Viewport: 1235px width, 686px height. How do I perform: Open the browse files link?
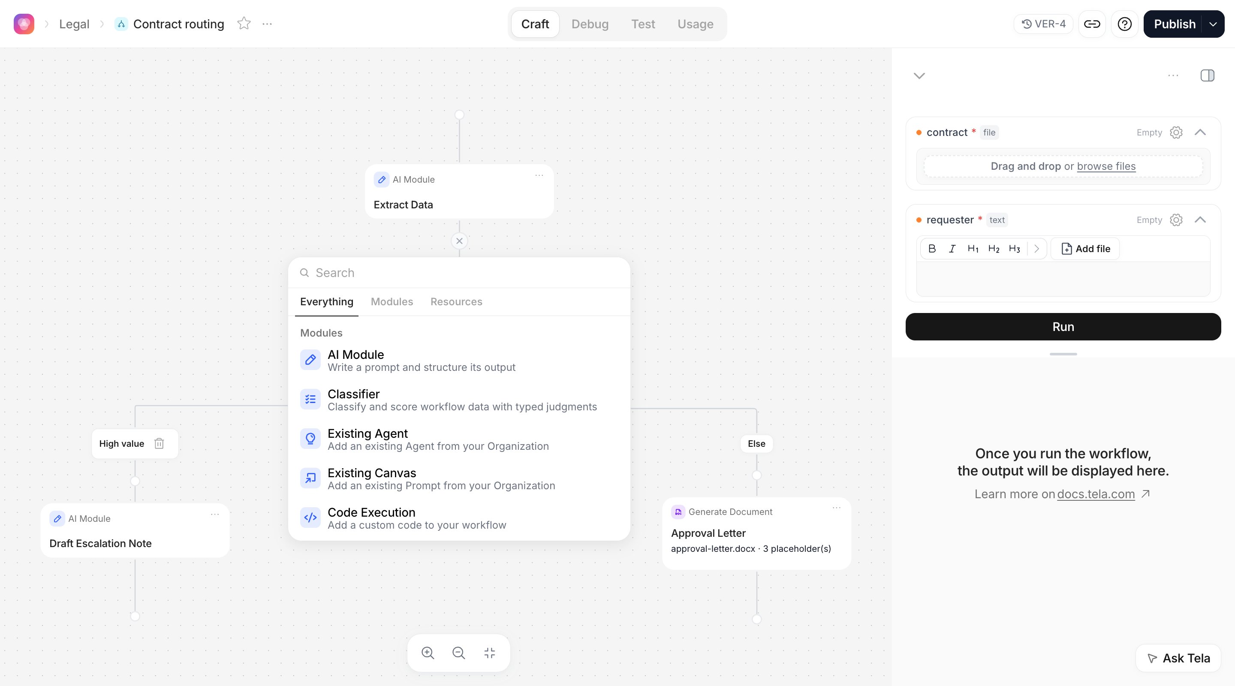[x=1106, y=166]
